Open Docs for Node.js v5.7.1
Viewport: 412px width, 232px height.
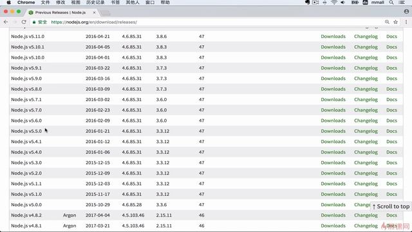pos(391,99)
